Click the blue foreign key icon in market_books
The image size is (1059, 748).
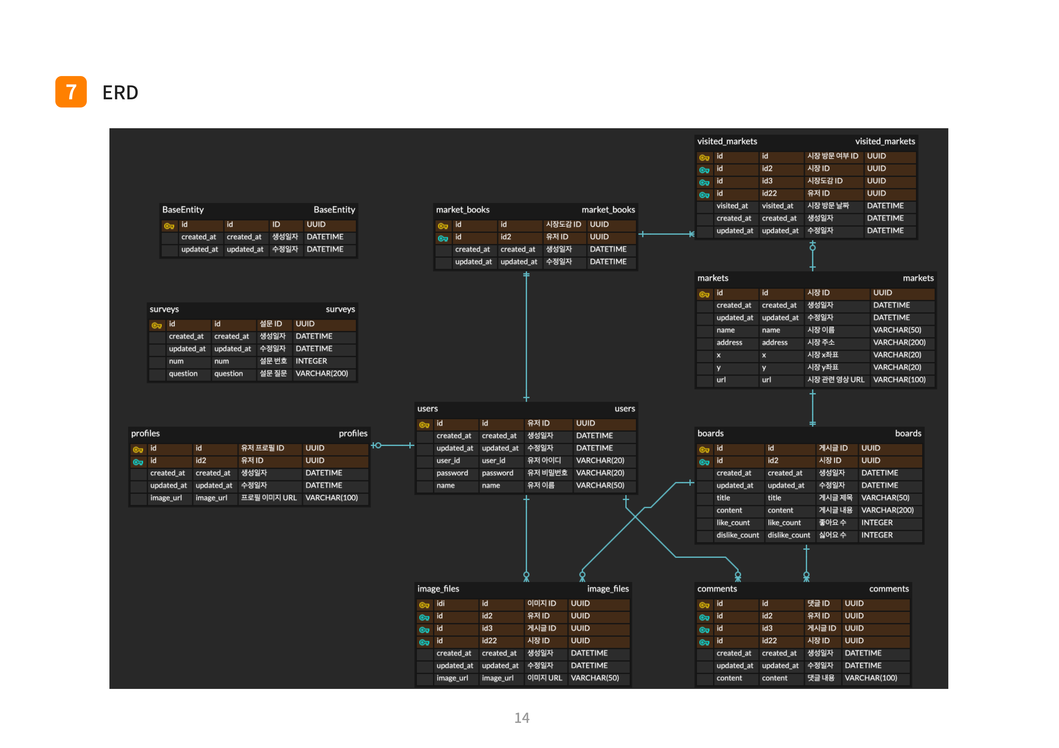pyautogui.click(x=443, y=239)
